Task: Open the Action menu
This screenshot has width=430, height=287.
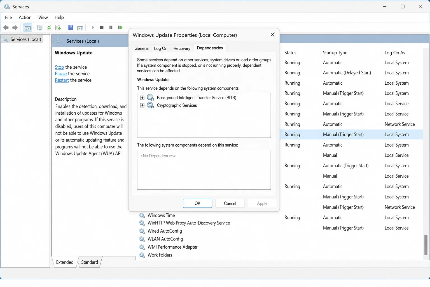Action: (x=25, y=17)
